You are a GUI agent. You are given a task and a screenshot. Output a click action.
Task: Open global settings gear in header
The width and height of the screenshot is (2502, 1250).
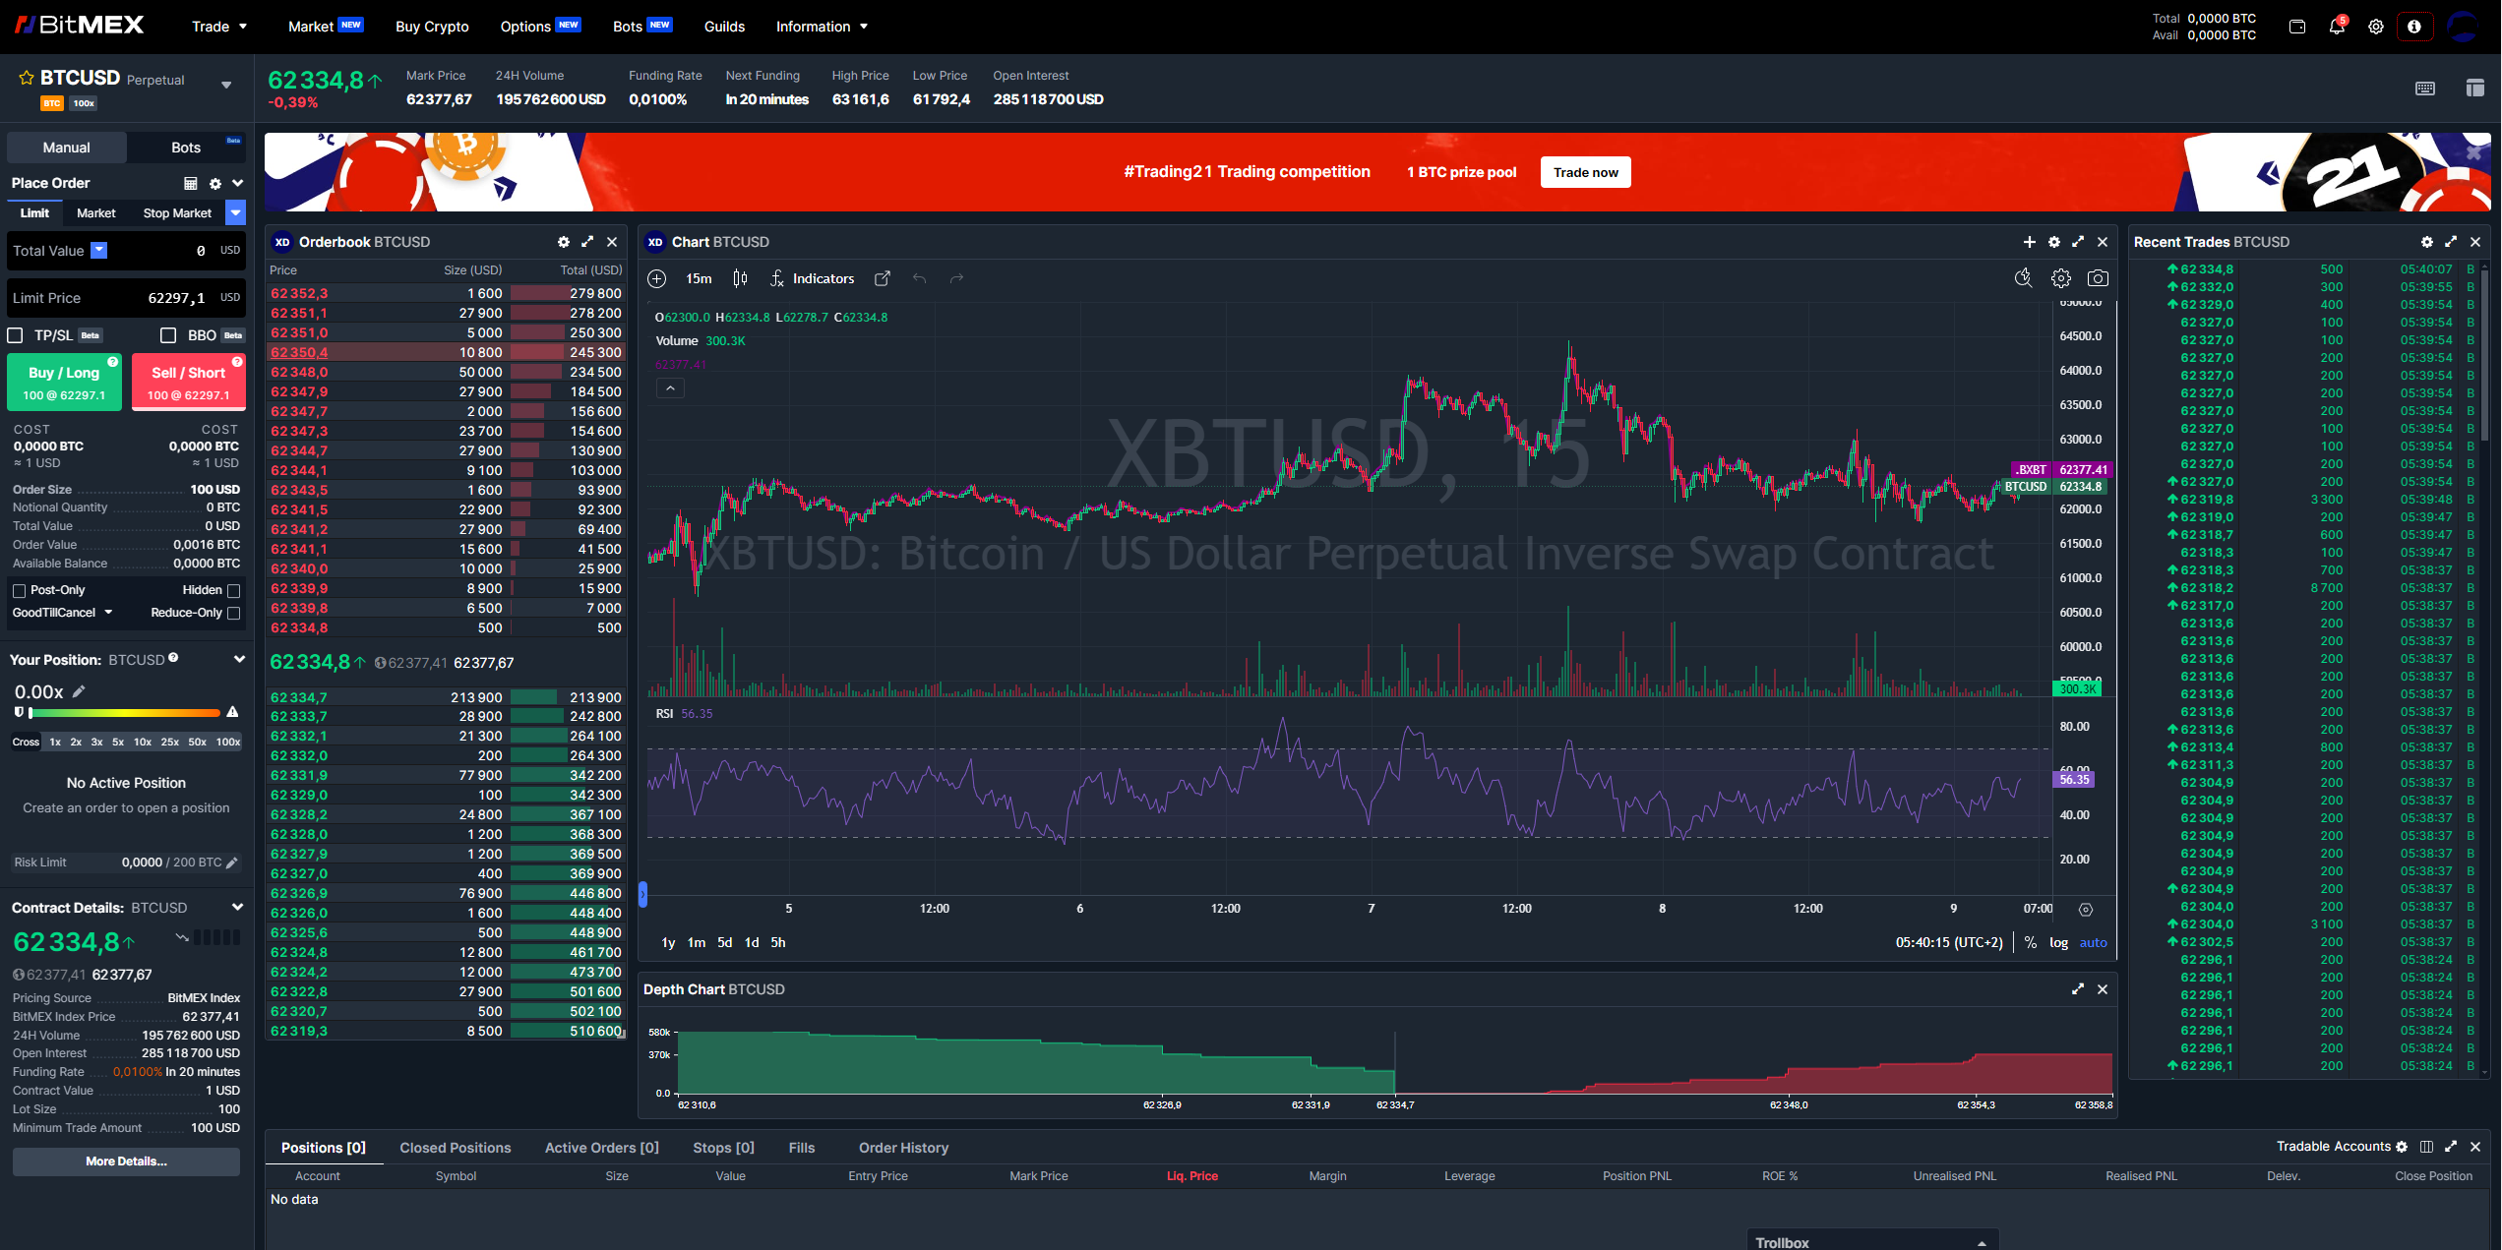[x=2376, y=27]
